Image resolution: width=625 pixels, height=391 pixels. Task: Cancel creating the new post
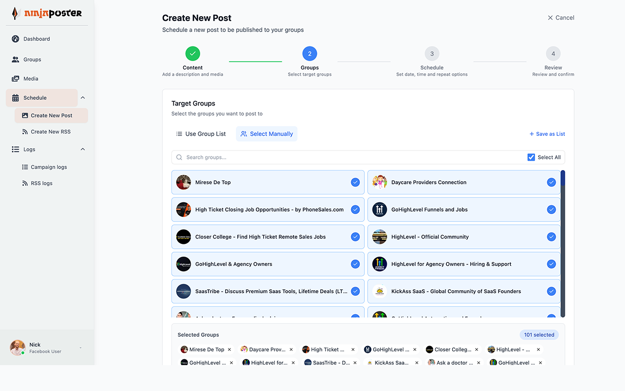coord(561,17)
